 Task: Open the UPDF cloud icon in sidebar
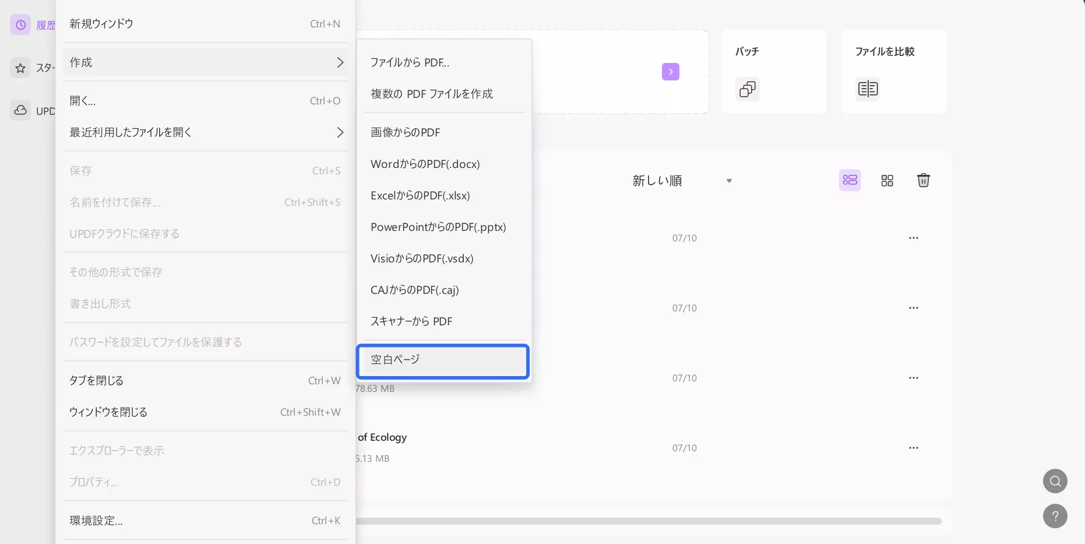point(20,110)
